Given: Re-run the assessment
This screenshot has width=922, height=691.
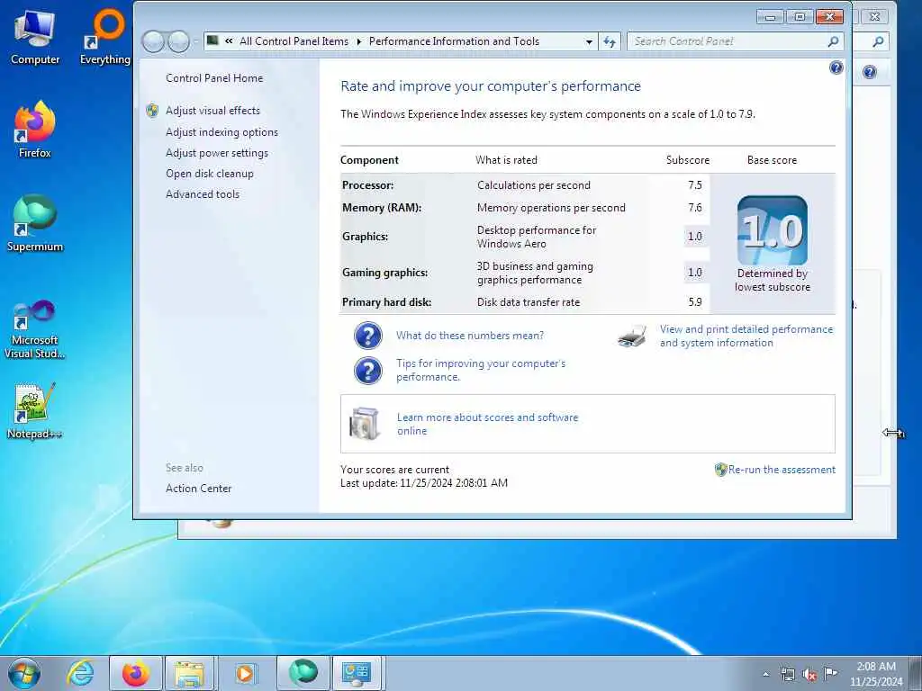Looking at the screenshot, I should [782, 470].
